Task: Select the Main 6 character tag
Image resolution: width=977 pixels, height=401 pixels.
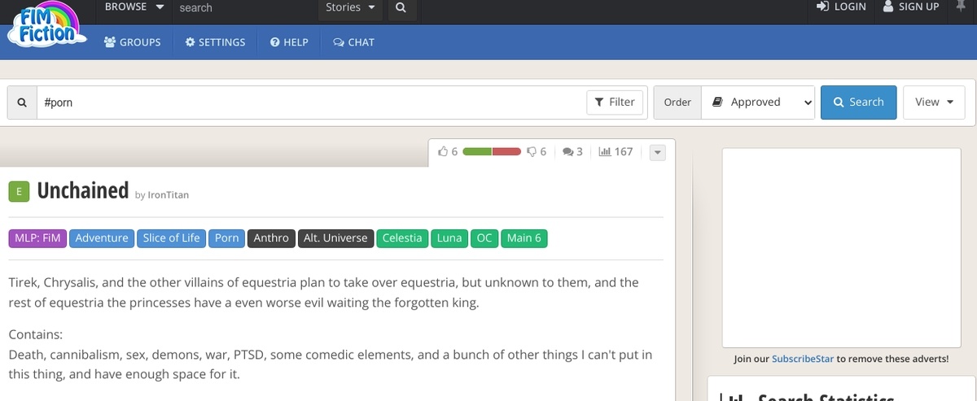Action: (524, 238)
